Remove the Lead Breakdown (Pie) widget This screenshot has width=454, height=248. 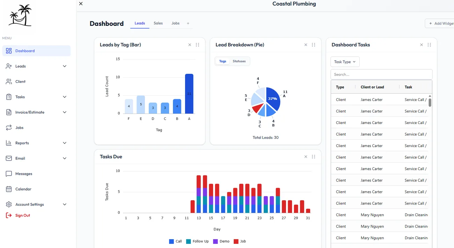[306, 45]
